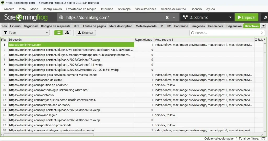Switch to the H2 tab
Viewport: 268px width, 141px height.
[169, 26]
